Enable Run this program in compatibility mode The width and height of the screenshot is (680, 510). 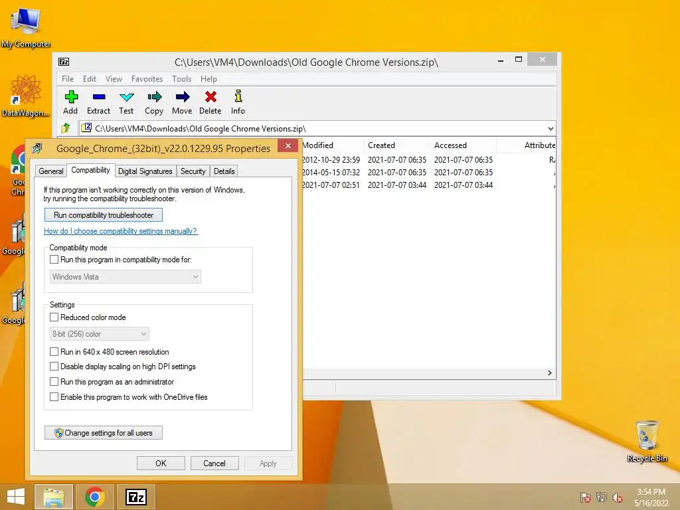coord(54,260)
